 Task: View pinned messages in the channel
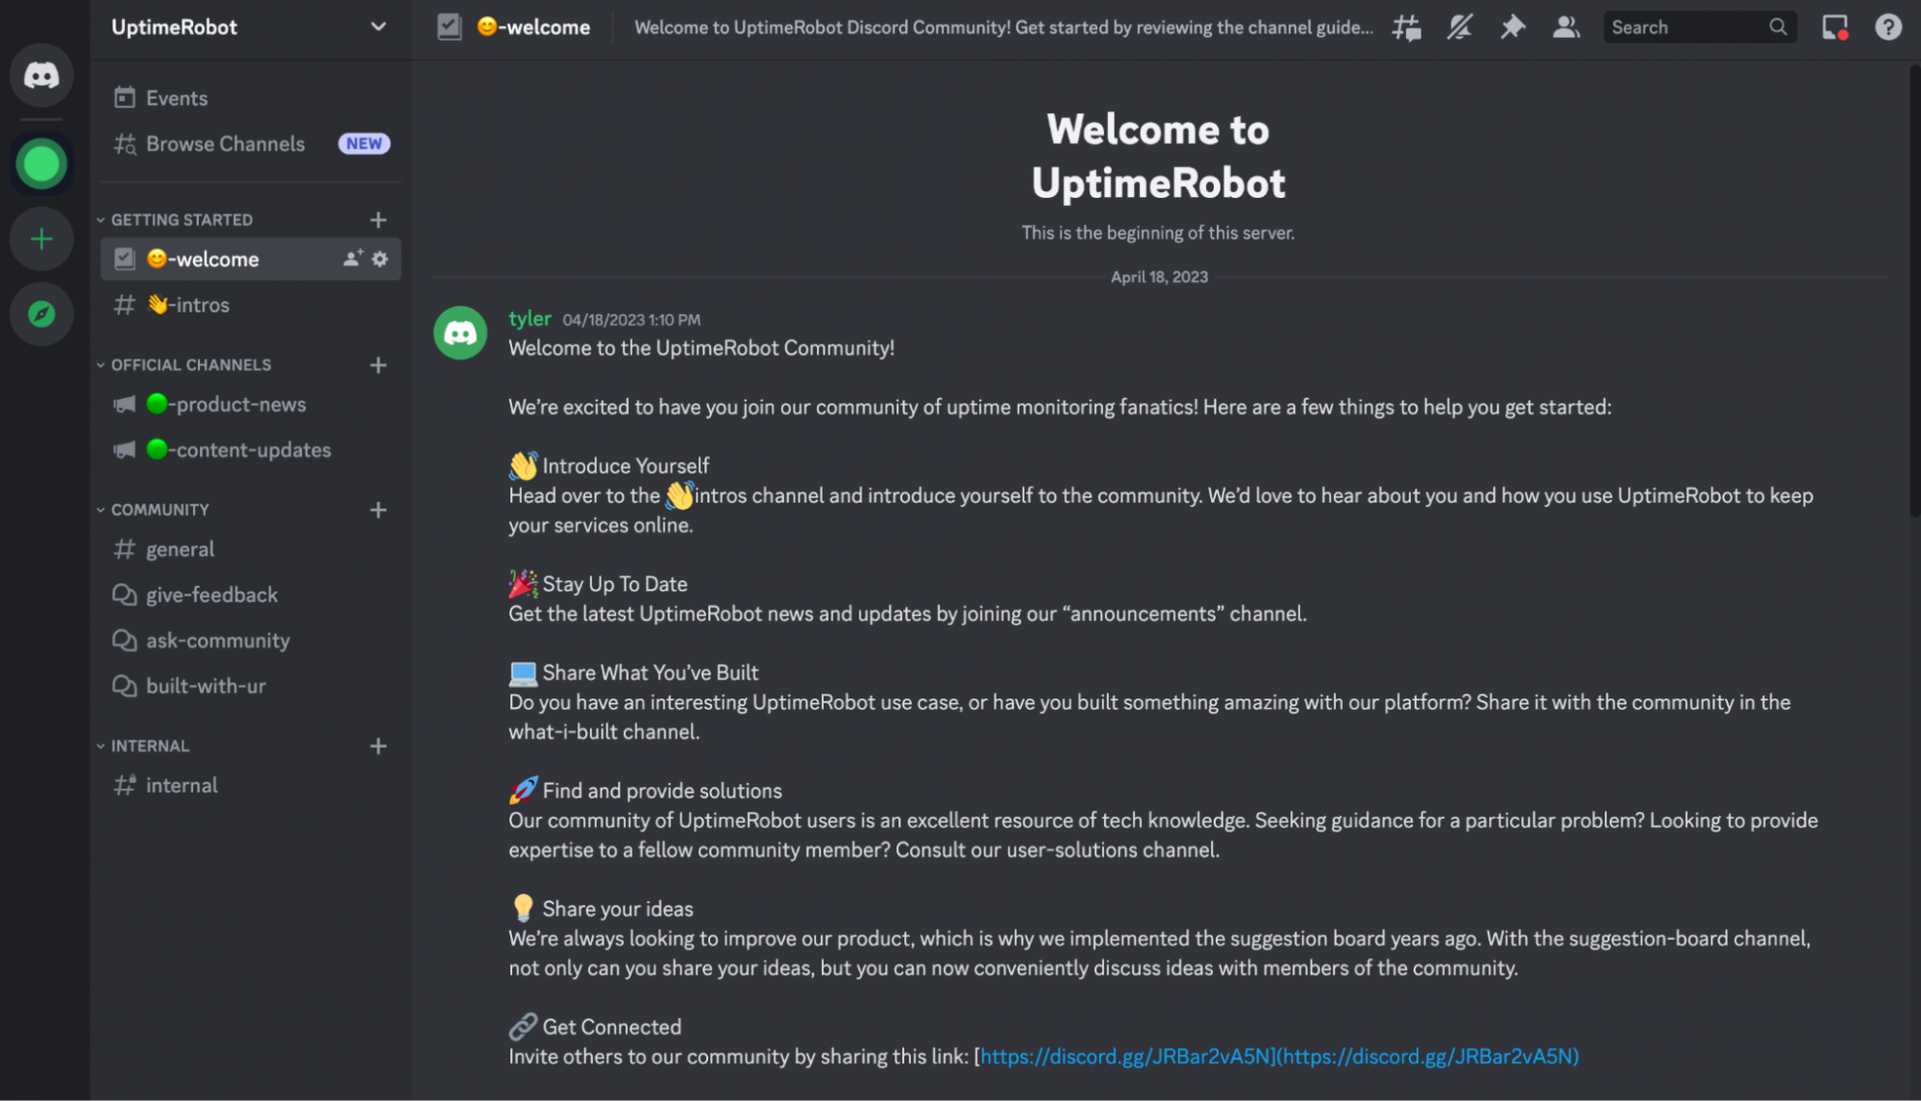click(1513, 27)
